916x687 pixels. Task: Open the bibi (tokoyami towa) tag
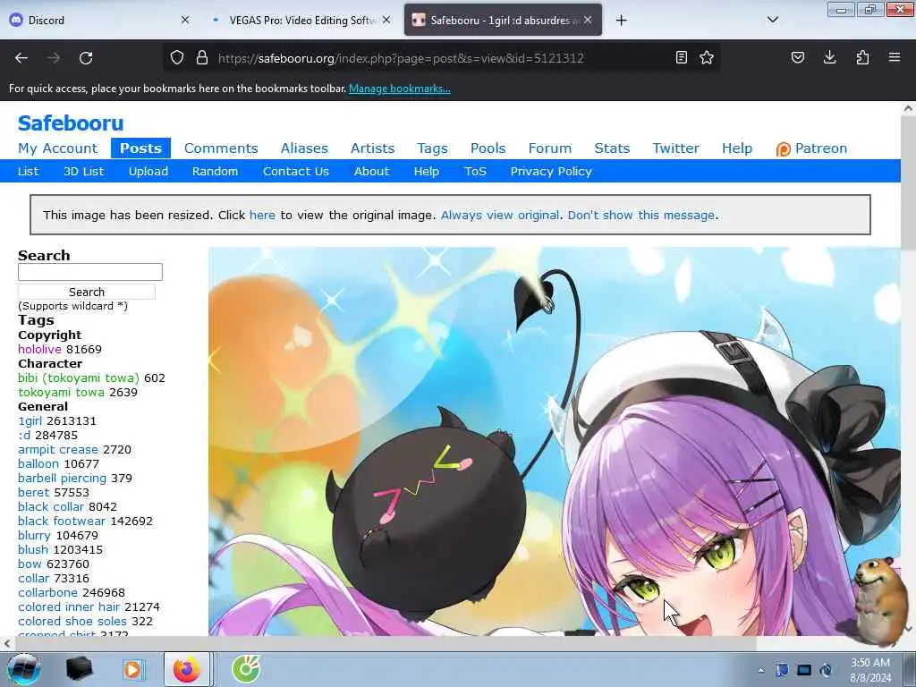coord(79,378)
